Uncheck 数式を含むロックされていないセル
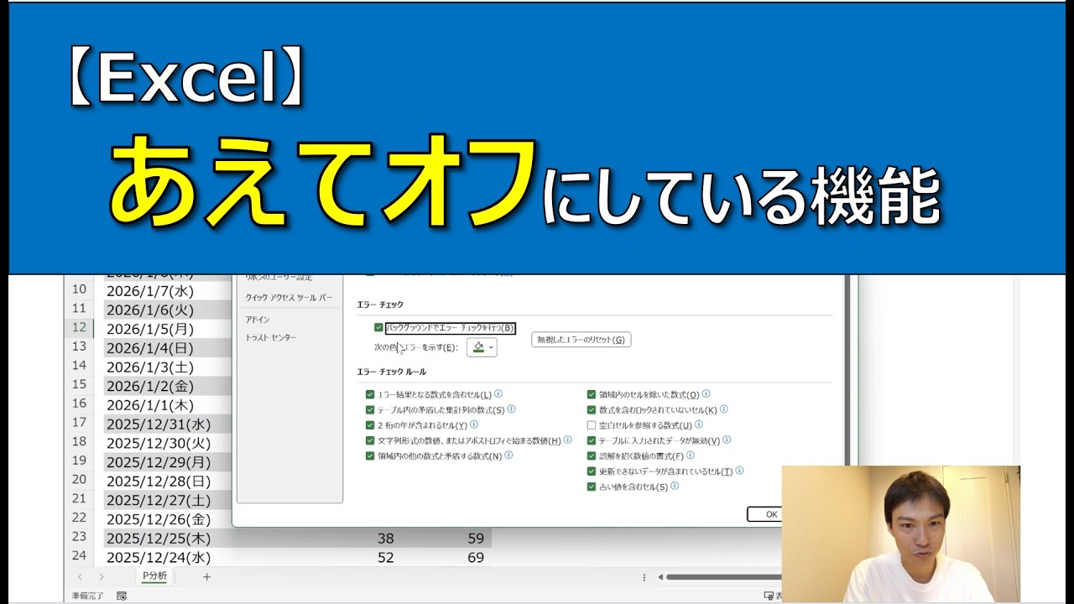Image resolution: width=1074 pixels, height=604 pixels. click(x=592, y=409)
